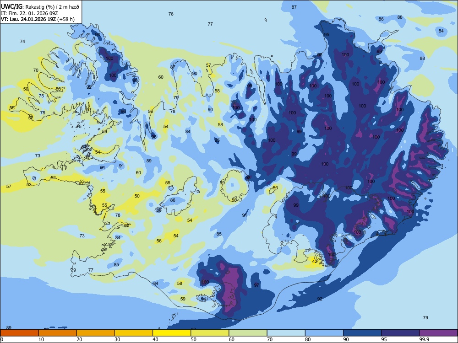Click the humidity value '76' over the northern sea
This screenshot has height=343, width=458.
tap(171, 14)
